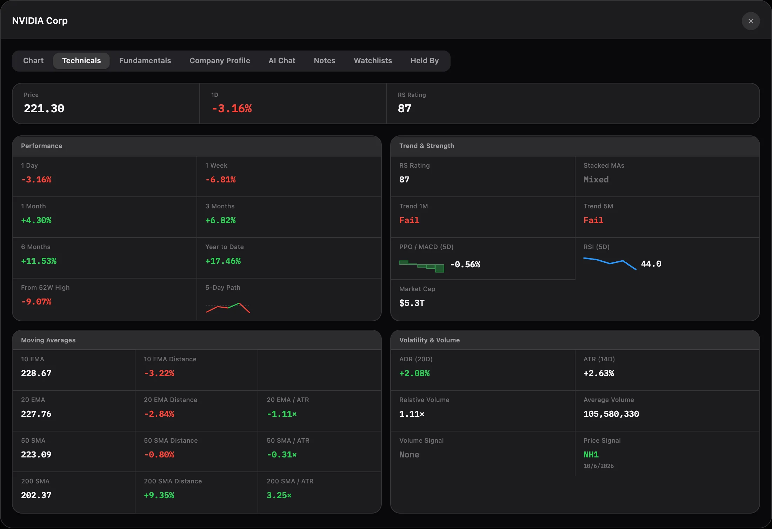The width and height of the screenshot is (772, 529).
Task: Click the Year to Date value +17.46%
Action: [223, 261]
